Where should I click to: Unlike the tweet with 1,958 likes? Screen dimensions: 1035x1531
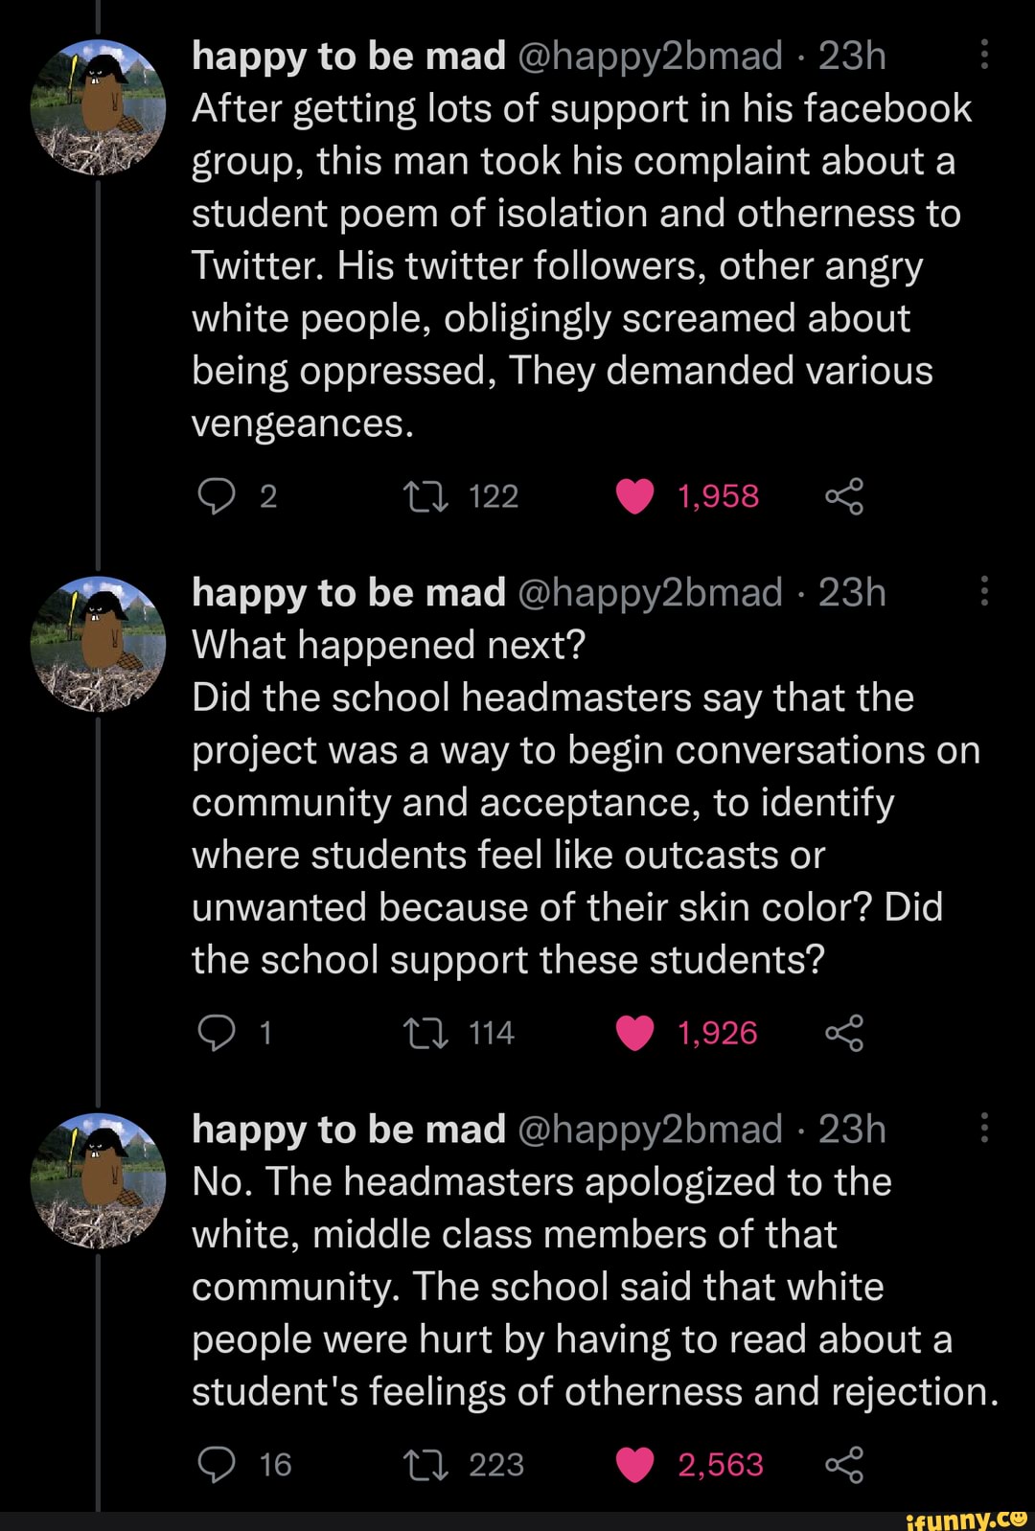[634, 496]
